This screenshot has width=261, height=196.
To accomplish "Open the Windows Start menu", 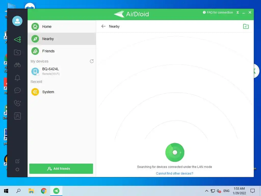I will 6,191.
